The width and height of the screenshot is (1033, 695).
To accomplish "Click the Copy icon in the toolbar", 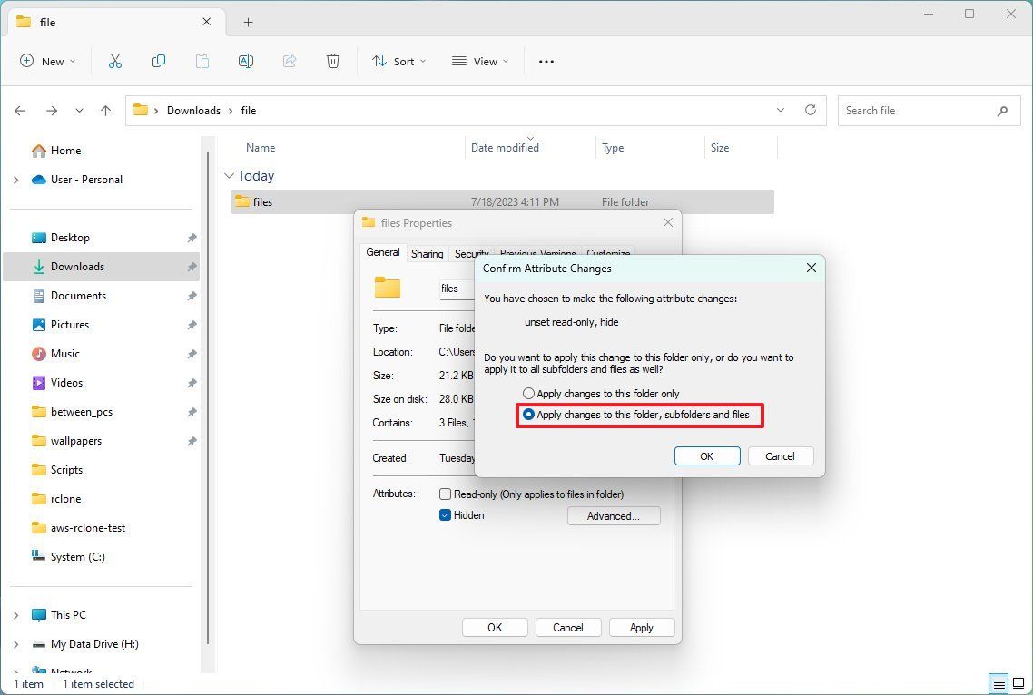I will [x=159, y=61].
